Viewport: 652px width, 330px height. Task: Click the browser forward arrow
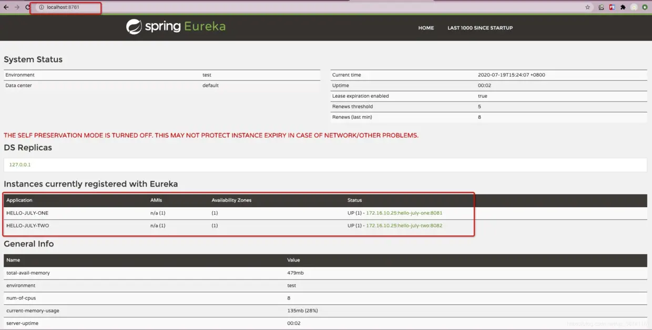(x=17, y=7)
